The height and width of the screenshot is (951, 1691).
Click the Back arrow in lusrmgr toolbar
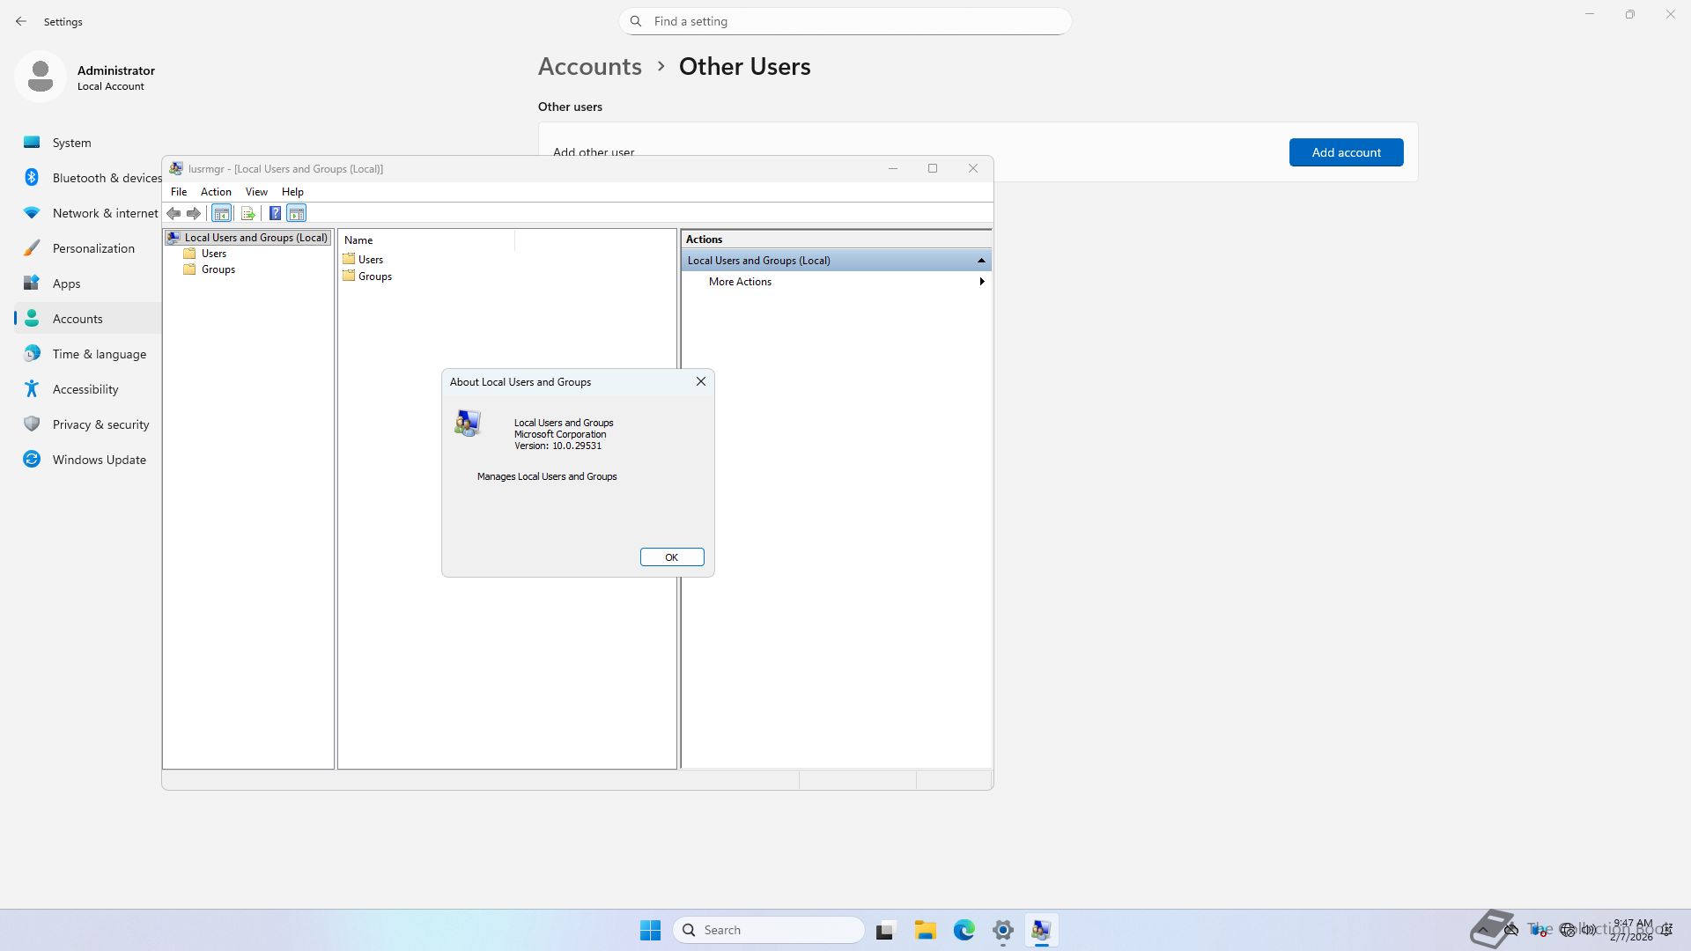(x=174, y=213)
